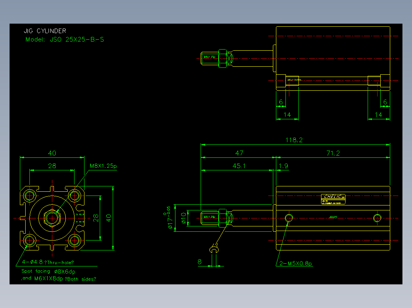The image size is (412, 308).
Task: Click the 71.2 body length dimension
Action: (x=333, y=153)
